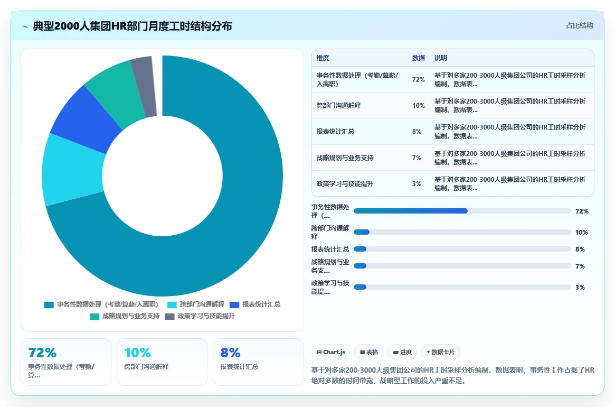Click the Chart.js tag
The width and height of the screenshot is (615, 407).
click(330, 352)
